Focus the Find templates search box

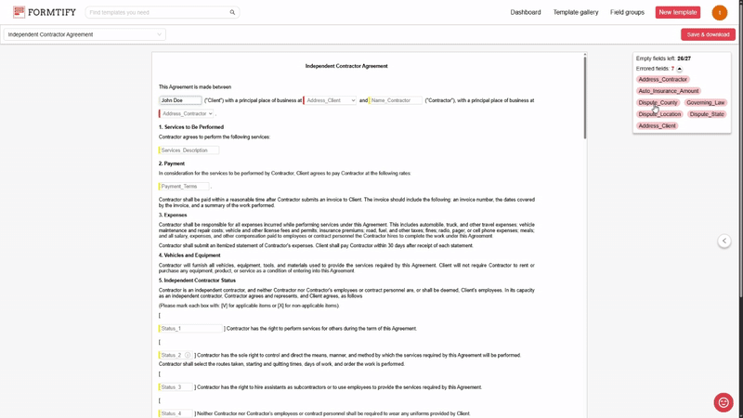pyautogui.click(x=156, y=13)
